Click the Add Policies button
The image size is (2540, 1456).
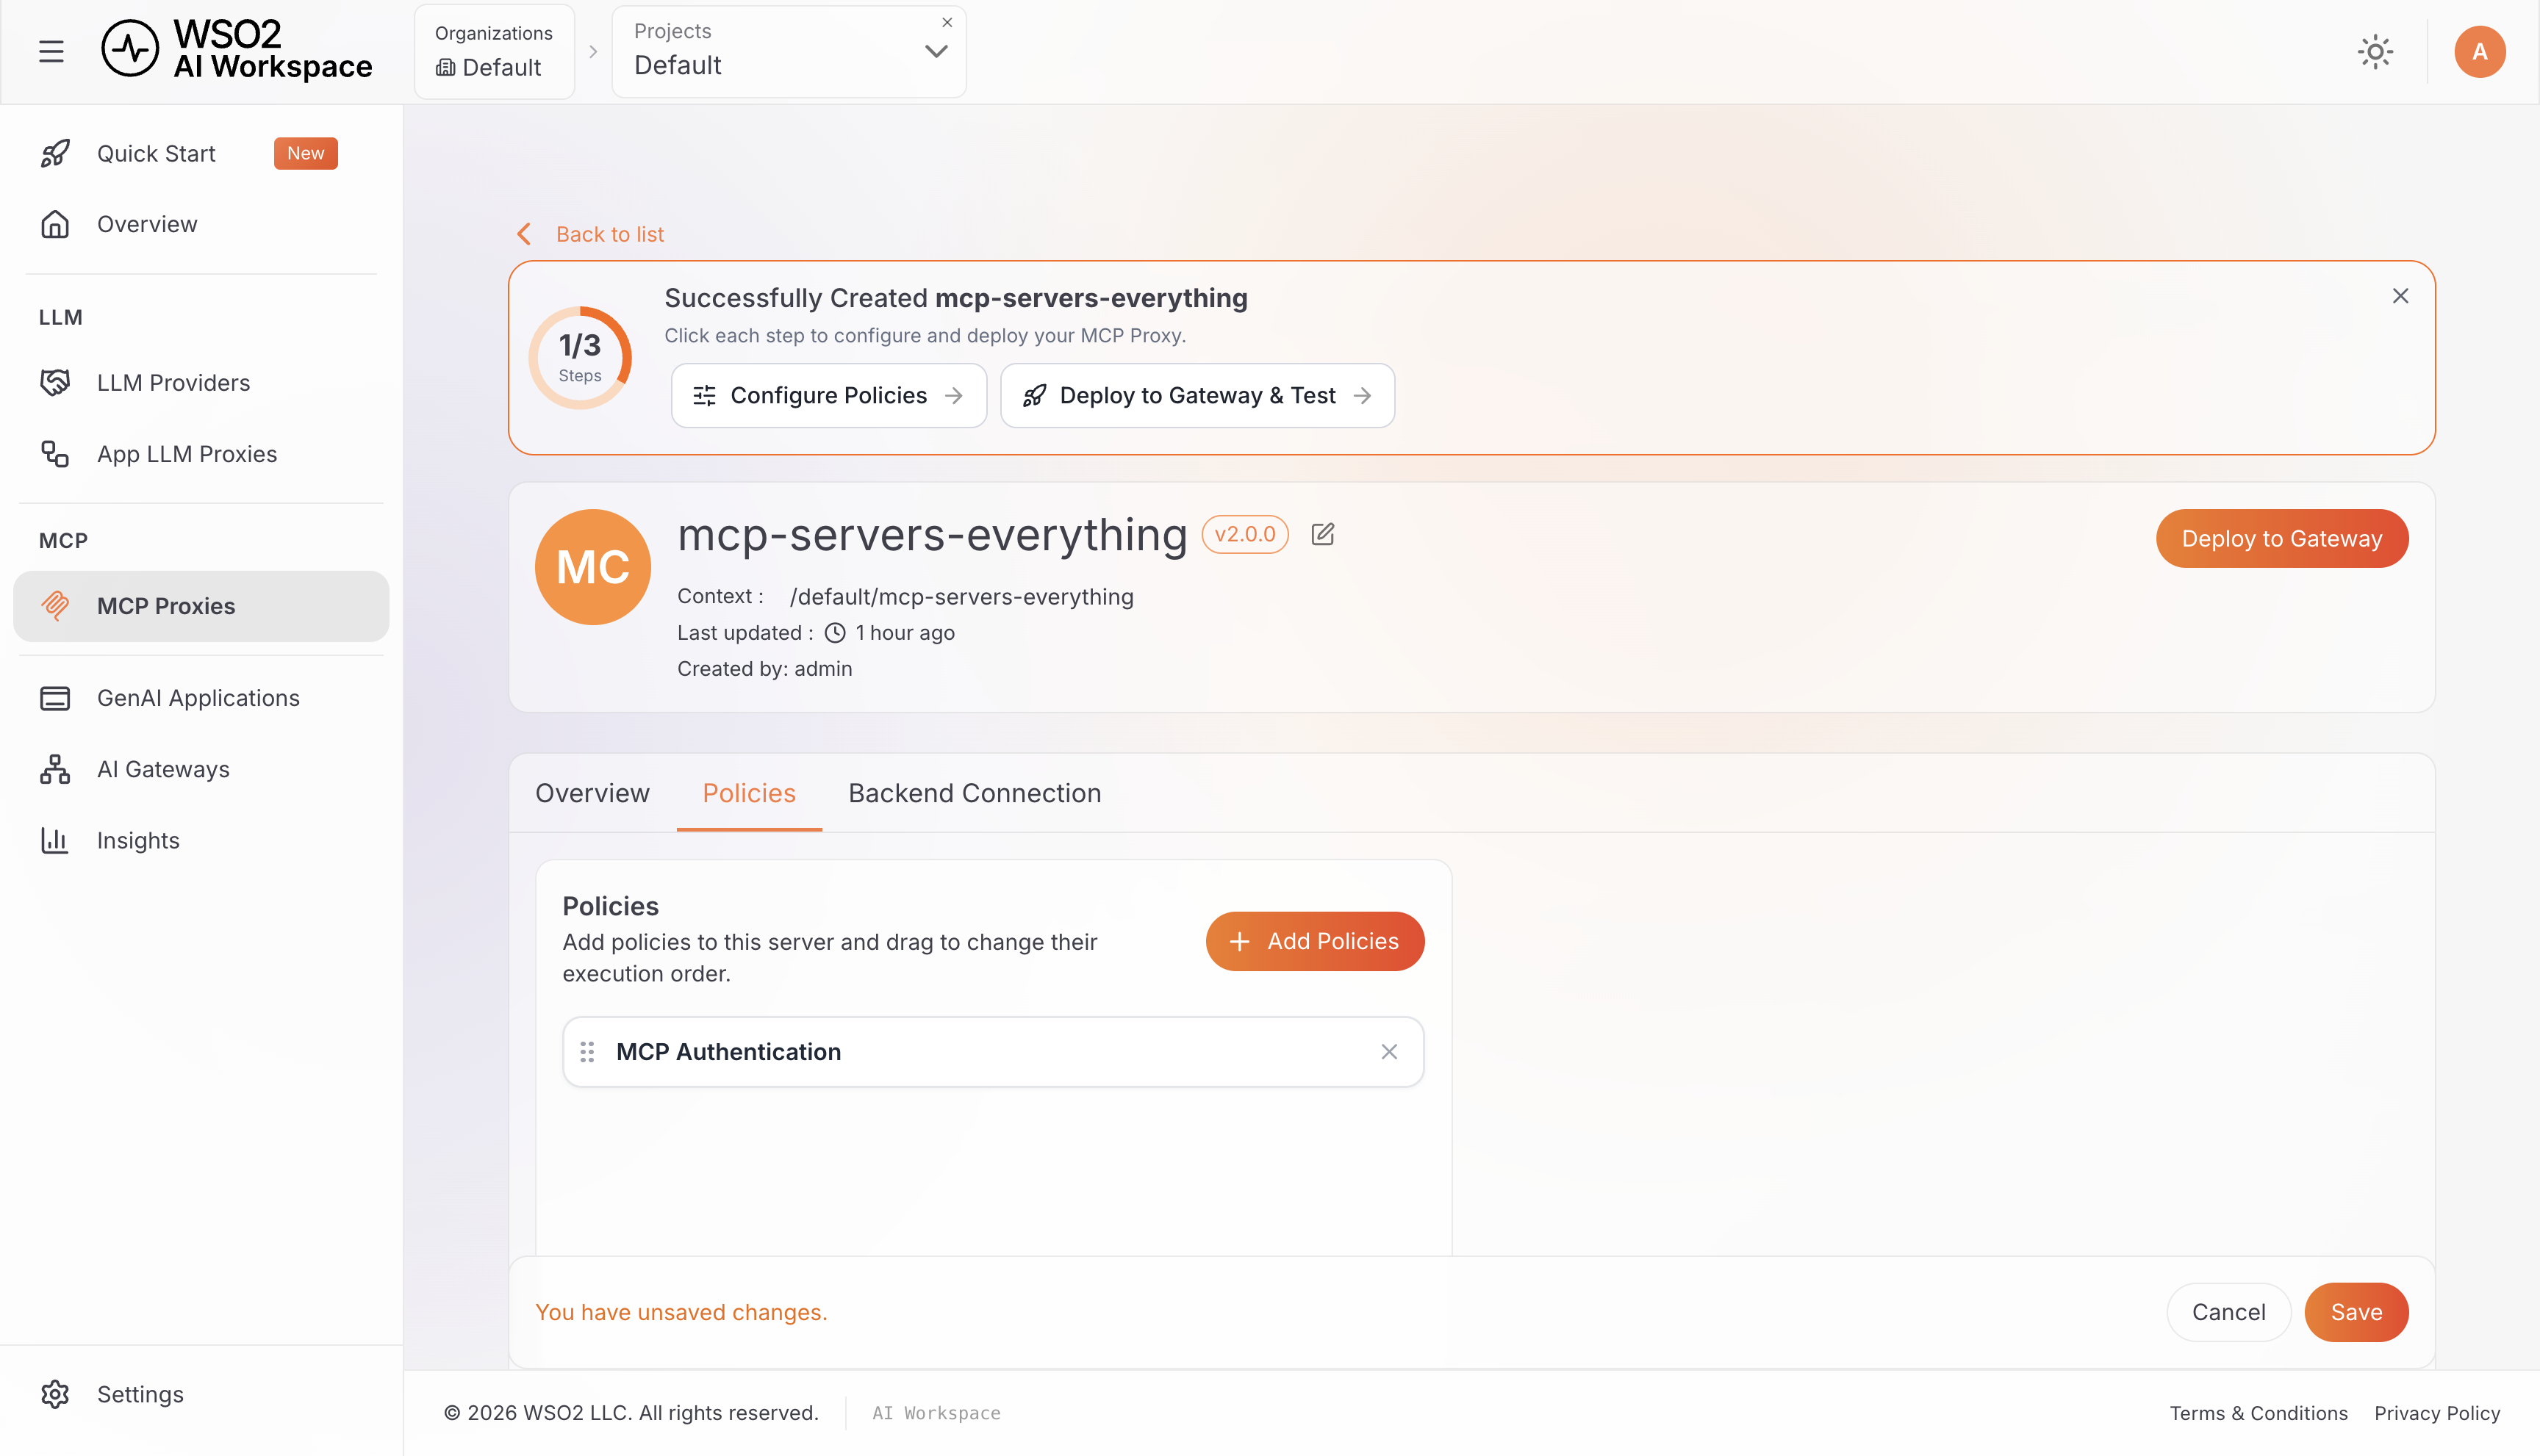1315,941
